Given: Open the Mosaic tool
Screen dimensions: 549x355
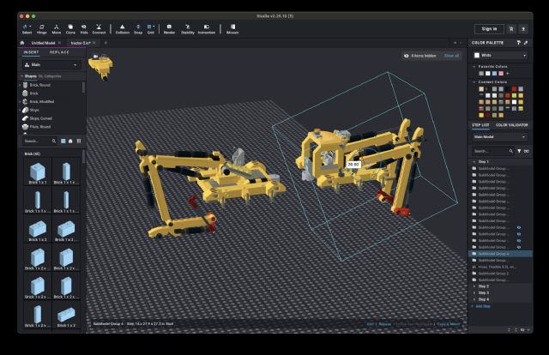Looking at the screenshot, I should 232,27.
